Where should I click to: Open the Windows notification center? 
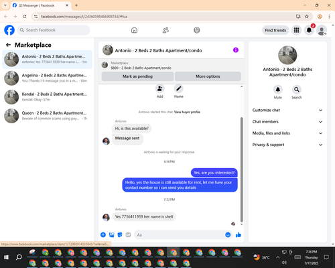[x=326, y=257]
